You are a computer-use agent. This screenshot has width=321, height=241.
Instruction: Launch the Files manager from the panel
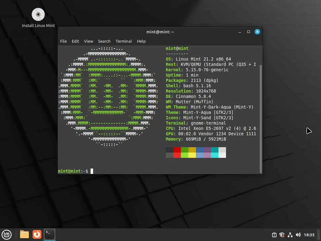(x=24, y=234)
